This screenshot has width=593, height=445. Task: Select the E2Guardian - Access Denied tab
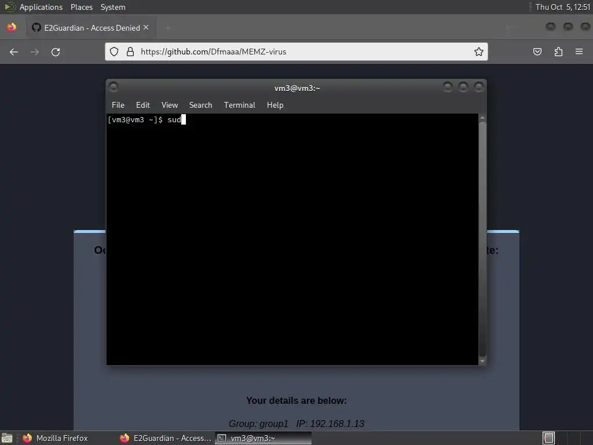tap(91, 28)
